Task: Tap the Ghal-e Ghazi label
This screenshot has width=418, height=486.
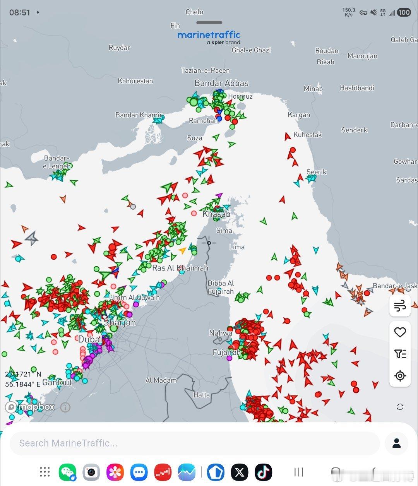Action: pos(251,50)
